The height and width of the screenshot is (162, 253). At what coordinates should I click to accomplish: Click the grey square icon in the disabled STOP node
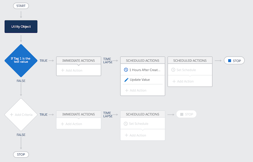[x=182, y=114]
